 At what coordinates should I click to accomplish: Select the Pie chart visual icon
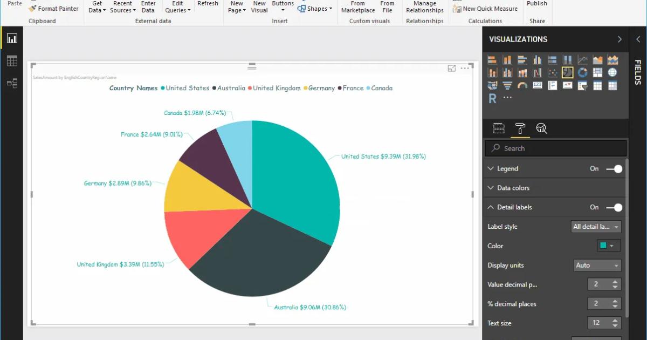click(x=568, y=72)
